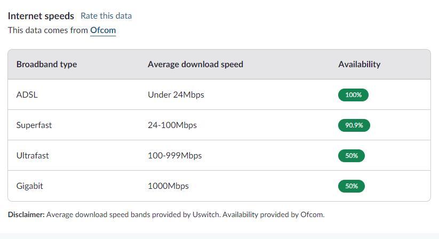This screenshot has width=439, height=239.
Task: Click the Availability column header
Action: [360, 65]
